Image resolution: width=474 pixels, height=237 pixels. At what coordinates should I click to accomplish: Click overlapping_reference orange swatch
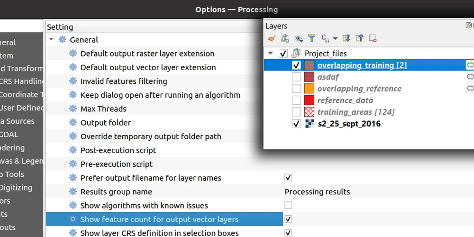click(309, 89)
